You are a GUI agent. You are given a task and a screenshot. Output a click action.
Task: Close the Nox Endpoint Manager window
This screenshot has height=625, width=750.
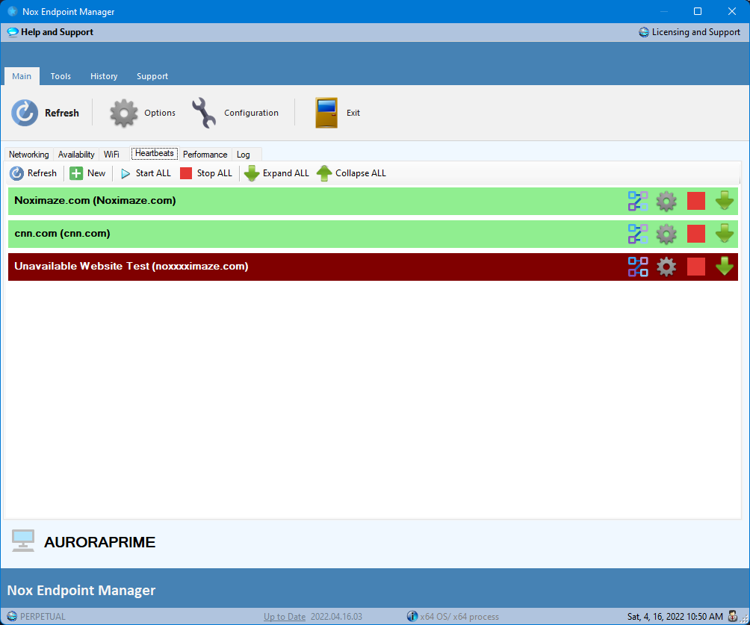point(732,11)
